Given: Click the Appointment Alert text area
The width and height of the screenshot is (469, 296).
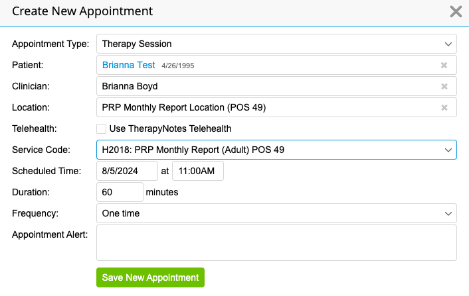Looking at the screenshot, I should click(x=276, y=242).
